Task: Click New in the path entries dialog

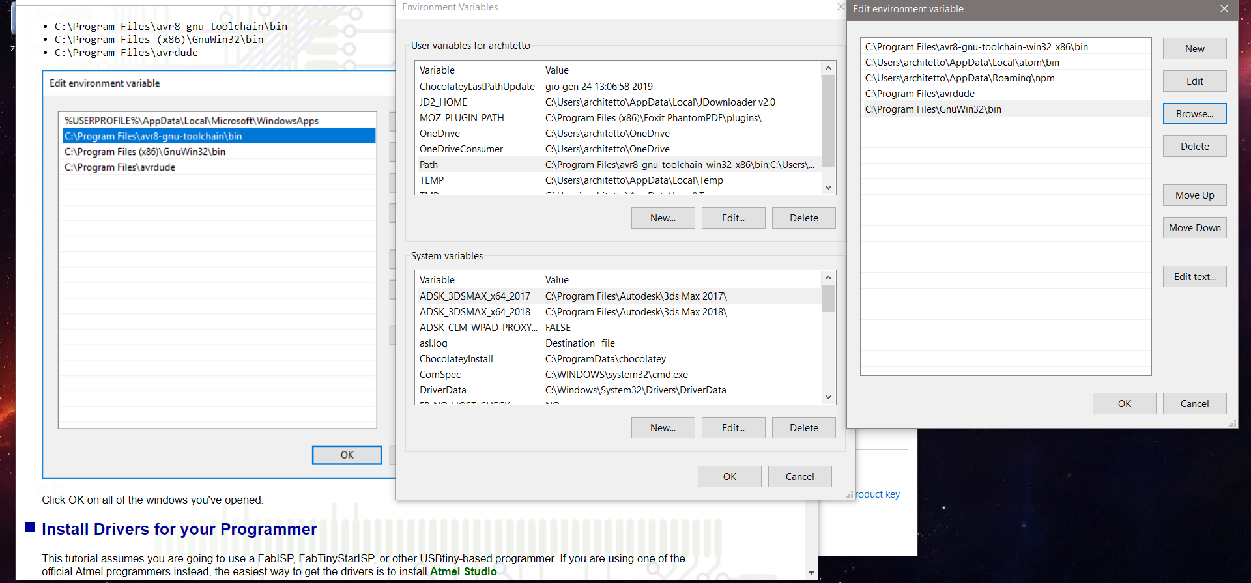Action: [1194, 49]
